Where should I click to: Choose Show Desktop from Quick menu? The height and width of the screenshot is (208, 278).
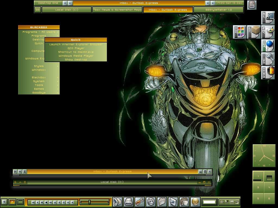(x=76, y=60)
